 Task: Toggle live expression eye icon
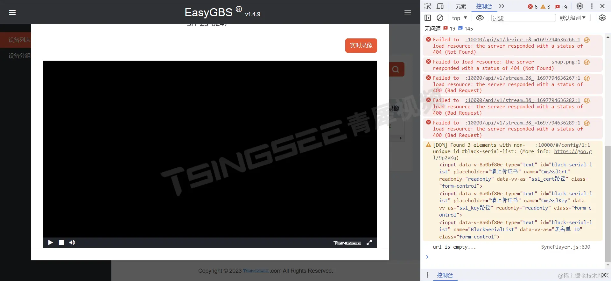click(x=480, y=18)
